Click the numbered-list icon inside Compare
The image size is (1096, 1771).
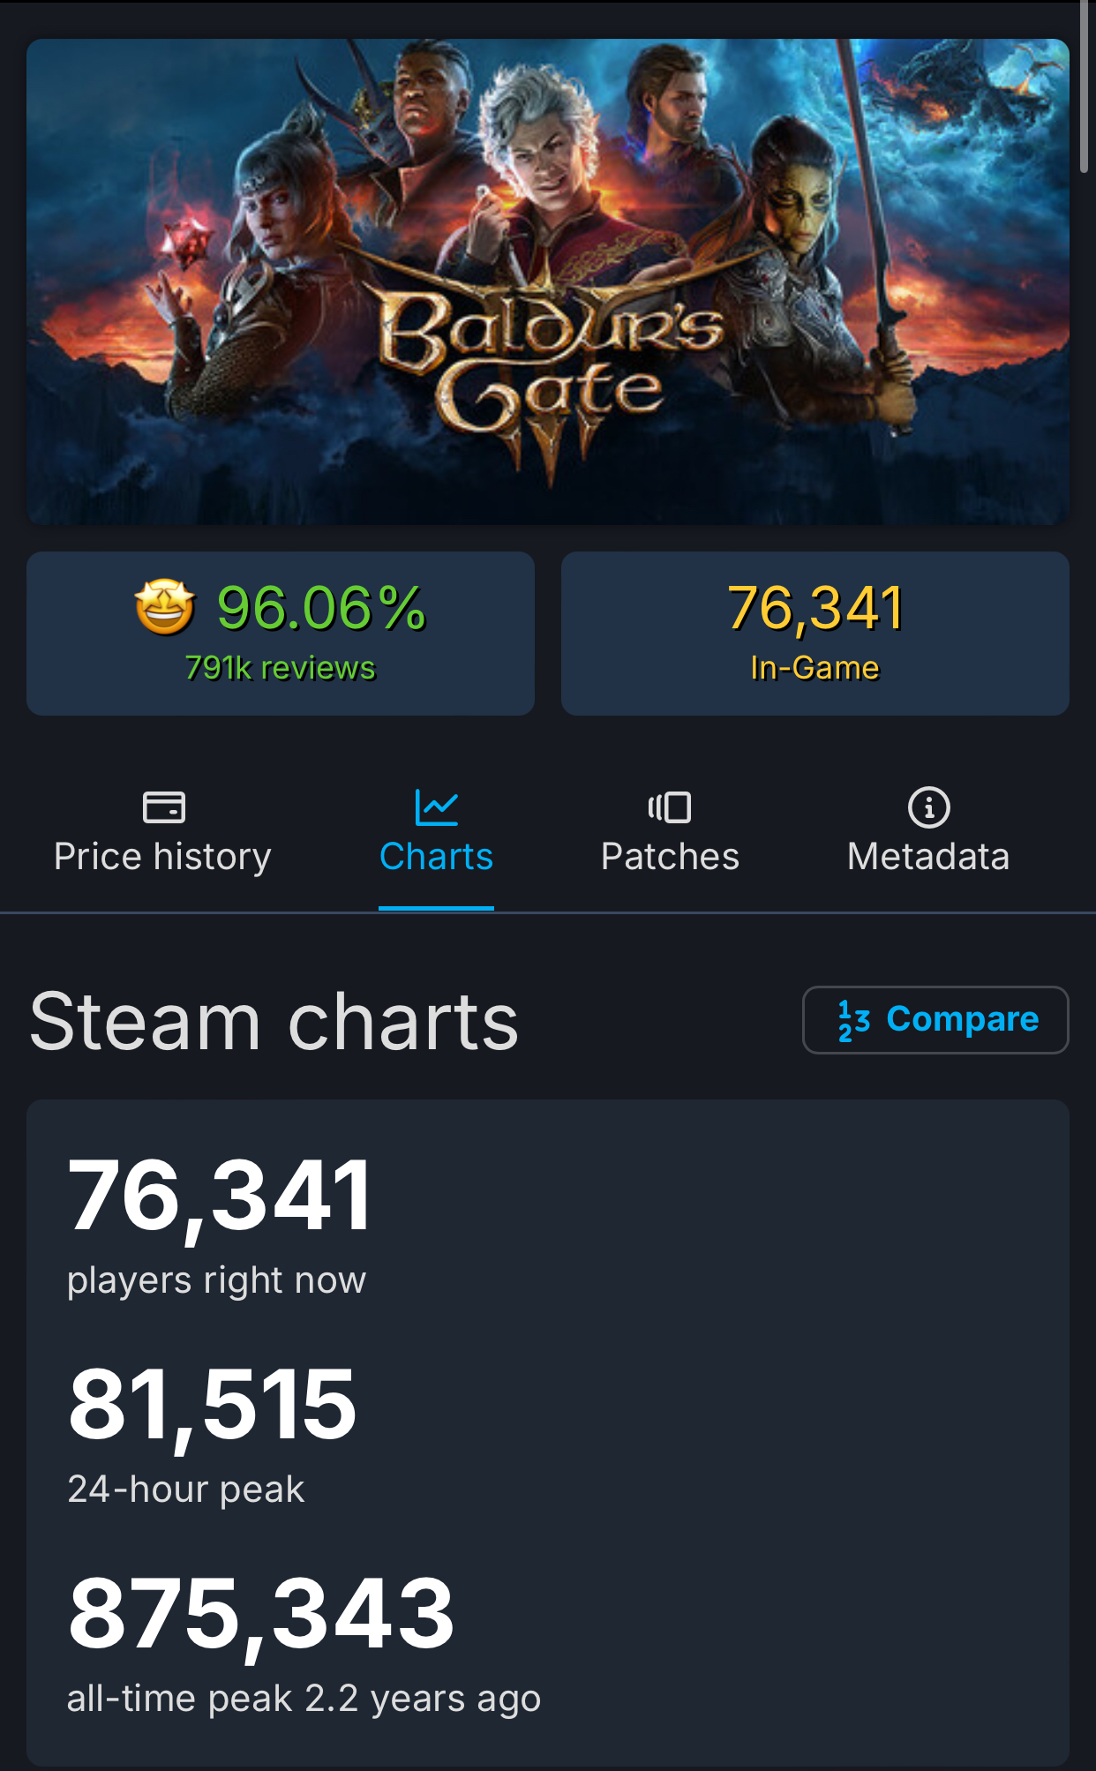tap(853, 1020)
